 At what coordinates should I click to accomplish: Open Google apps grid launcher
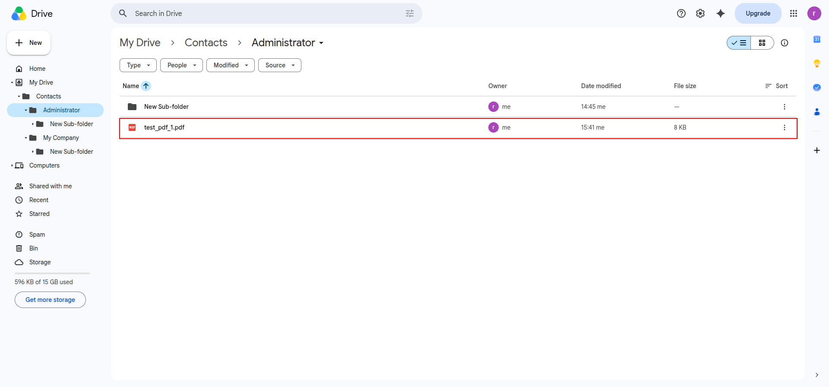tap(794, 13)
